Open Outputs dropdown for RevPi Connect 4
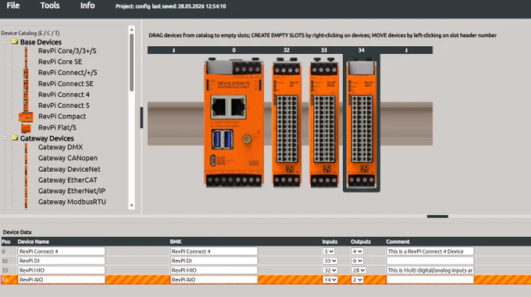Screen dimensions: 531x297 pyautogui.click(x=358, y=251)
